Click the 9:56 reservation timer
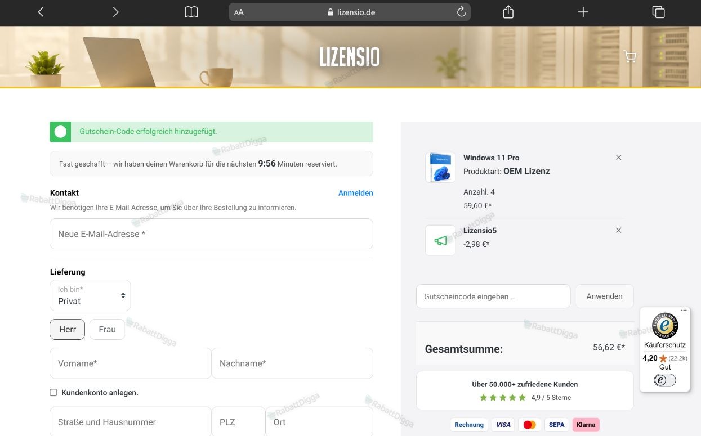The height and width of the screenshot is (436, 701). point(267,164)
